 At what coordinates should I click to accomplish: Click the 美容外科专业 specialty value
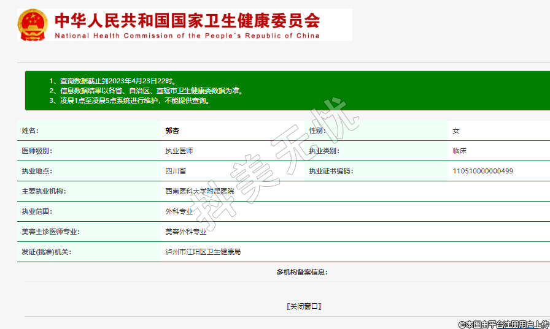click(185, 232)
